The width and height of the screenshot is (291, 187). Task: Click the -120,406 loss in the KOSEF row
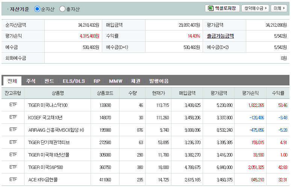tap(257, 118)
